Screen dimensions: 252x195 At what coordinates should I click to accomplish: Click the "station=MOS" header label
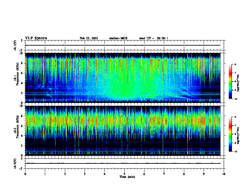(118, 38)
